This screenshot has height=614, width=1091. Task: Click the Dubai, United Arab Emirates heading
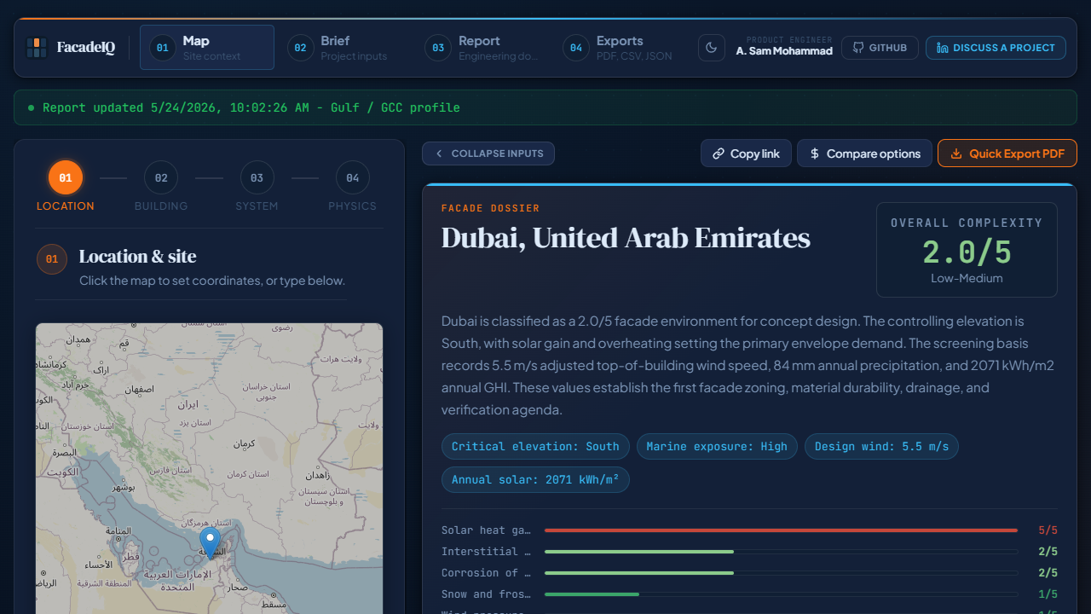click(626, 238)
